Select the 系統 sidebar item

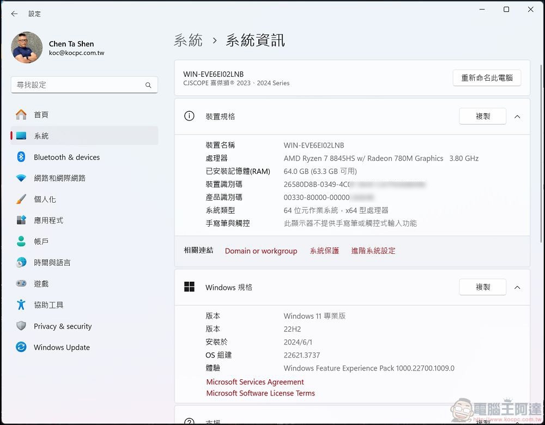84,136
